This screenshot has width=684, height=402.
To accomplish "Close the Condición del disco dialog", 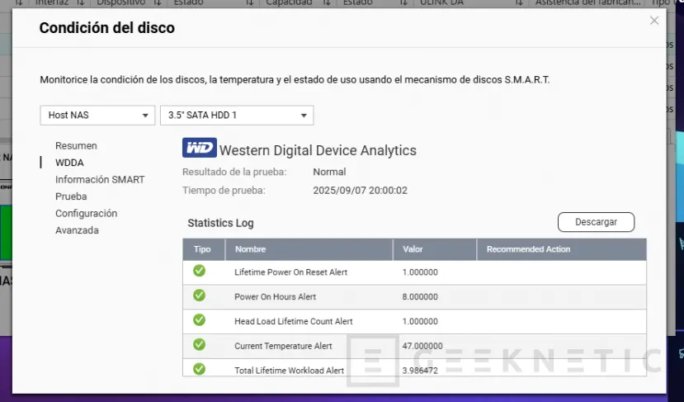I will click(654, 21).
